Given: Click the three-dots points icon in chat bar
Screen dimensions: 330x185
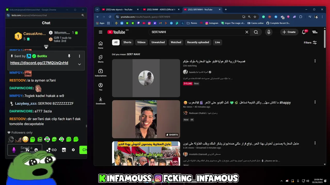Looking at the screenshot, I should pos(48,150).
